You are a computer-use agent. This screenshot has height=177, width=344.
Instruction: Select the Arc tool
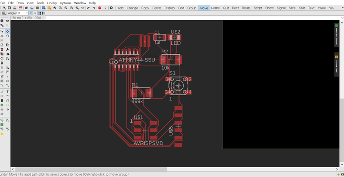[x=7, y=96]
